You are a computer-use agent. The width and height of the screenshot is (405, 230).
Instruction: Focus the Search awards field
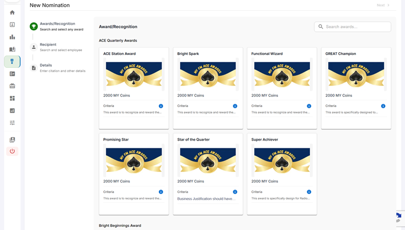[x=353, y=27]
